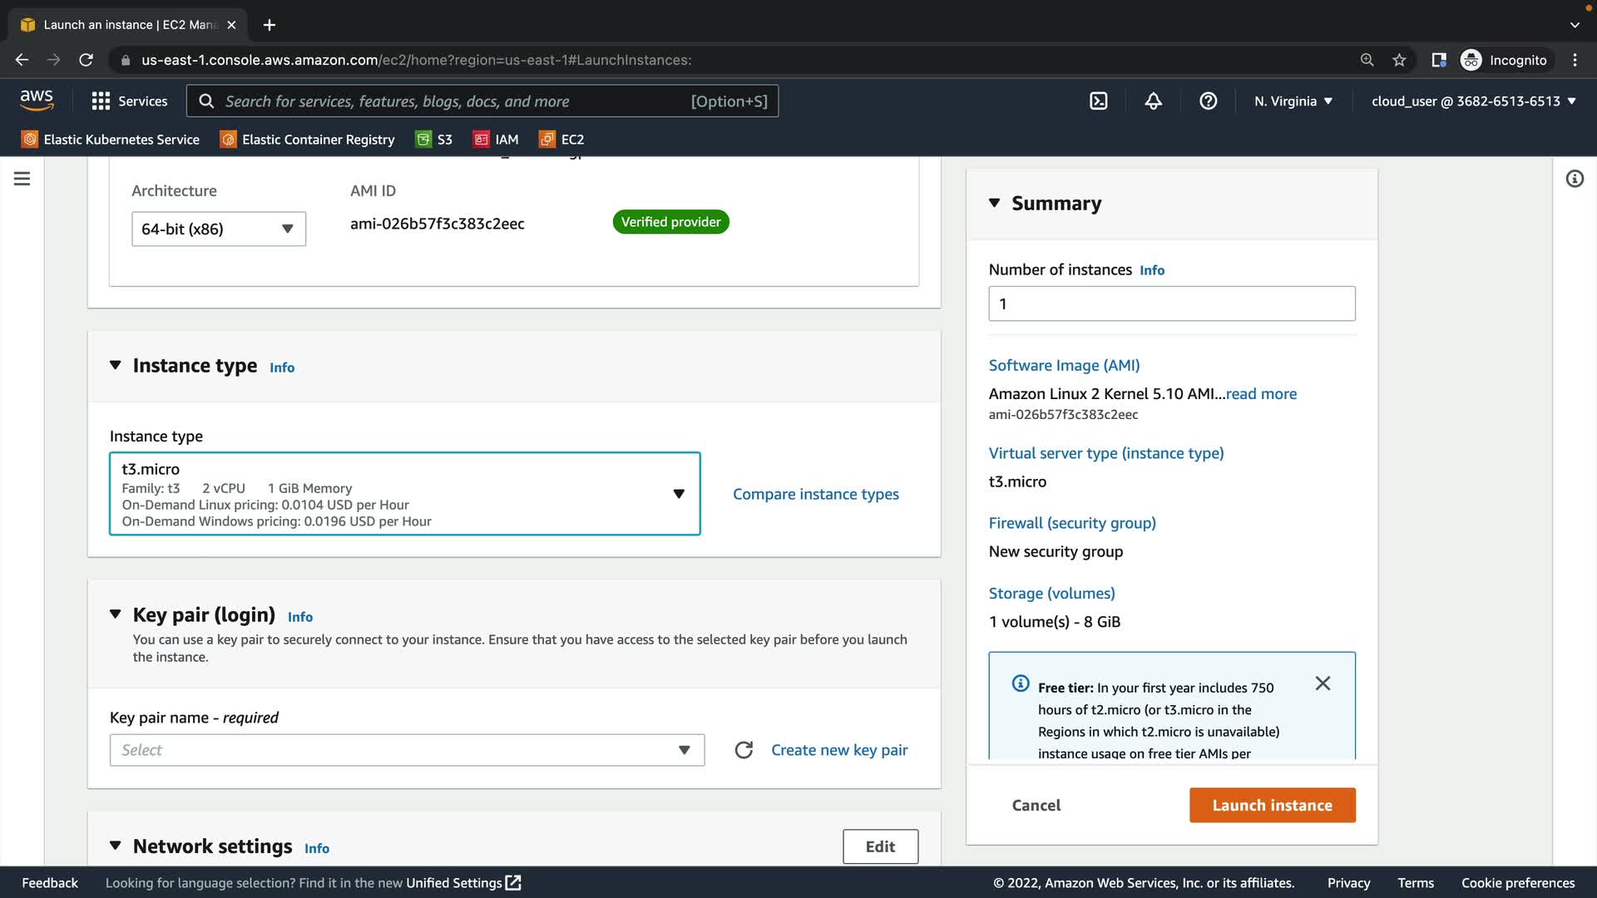Open the t3.micro instance type dropdown
This screenshot has height=898, width=1597.
click(404, 494)
